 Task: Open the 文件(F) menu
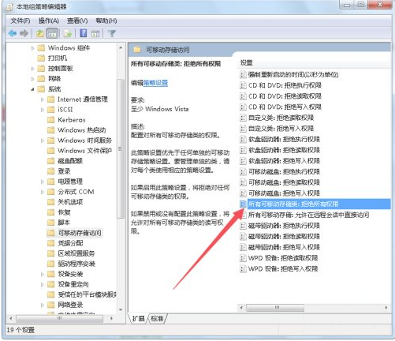[x=20, y=21]
